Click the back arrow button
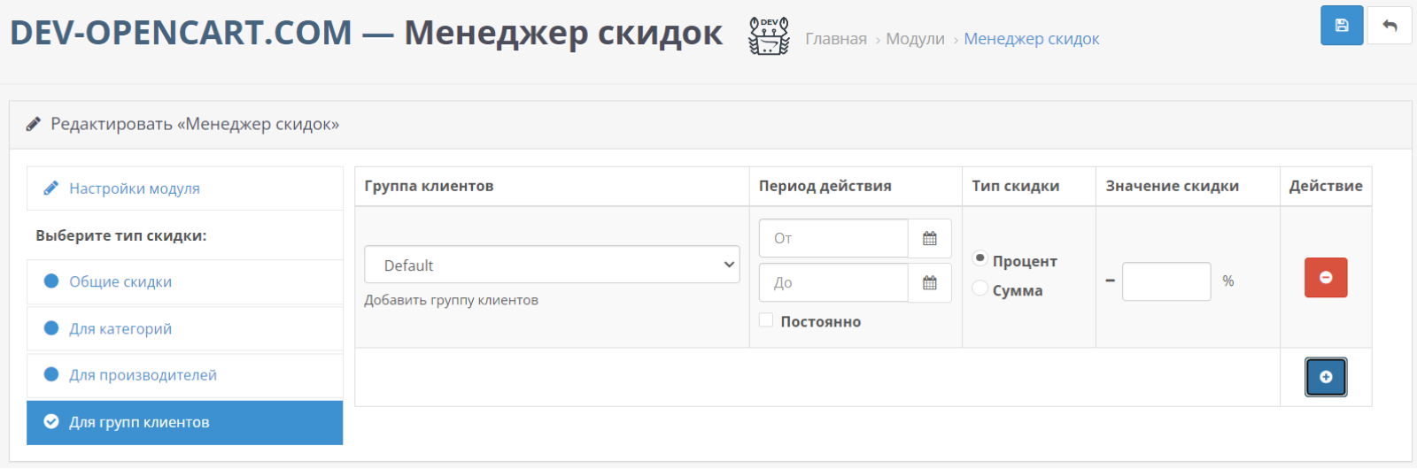Image resolution: width=1417 pixels, height=469 pixels. point(1390,25)
